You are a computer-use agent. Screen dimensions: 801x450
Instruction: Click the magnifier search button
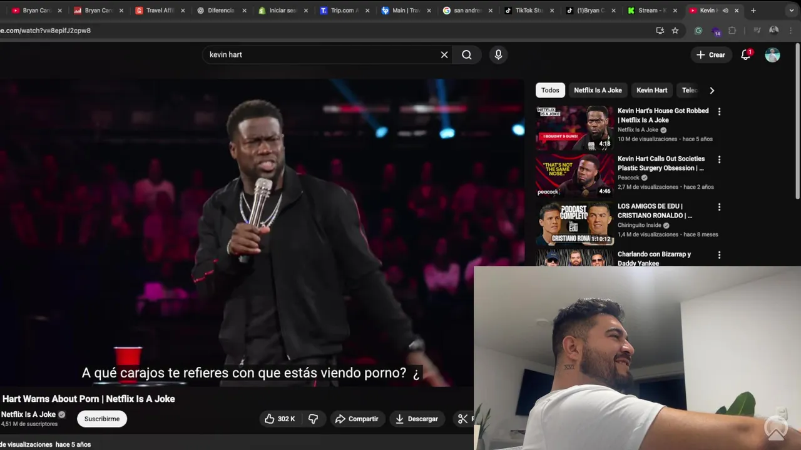click(467, 55)
